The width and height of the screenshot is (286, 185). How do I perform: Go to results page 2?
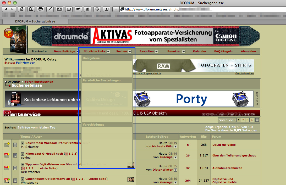(x=243, y=120)
